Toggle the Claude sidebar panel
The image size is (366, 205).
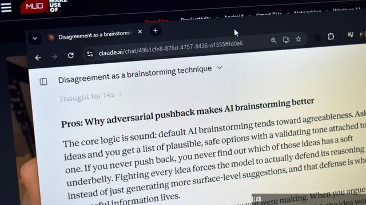pos(43,81)
